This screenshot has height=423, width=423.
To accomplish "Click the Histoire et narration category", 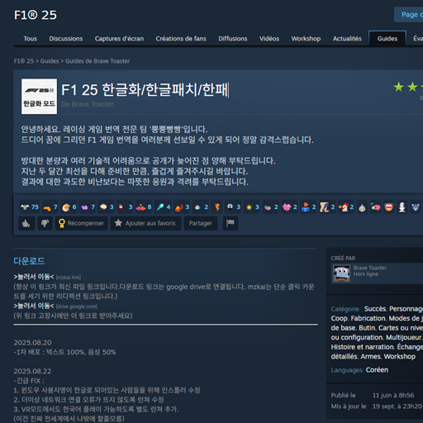I will (363, 347).
